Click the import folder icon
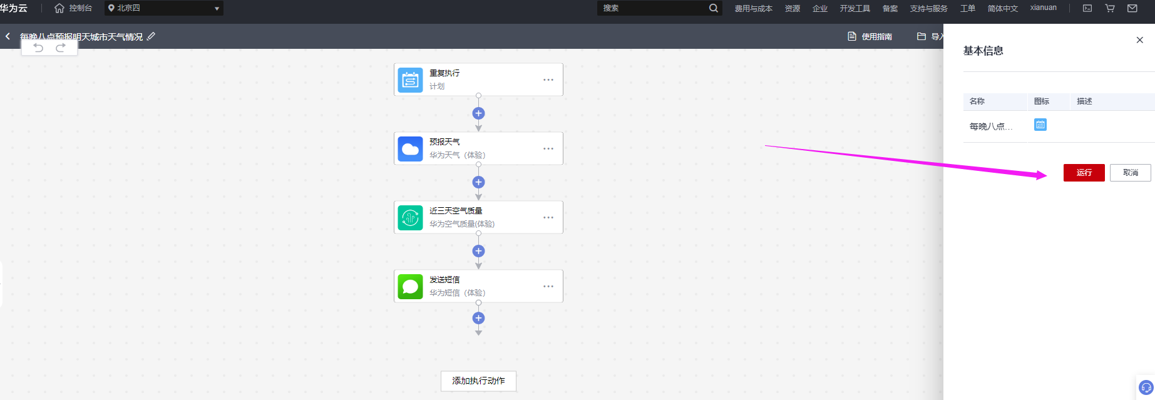1155x400 pixels. click(921, 36)
